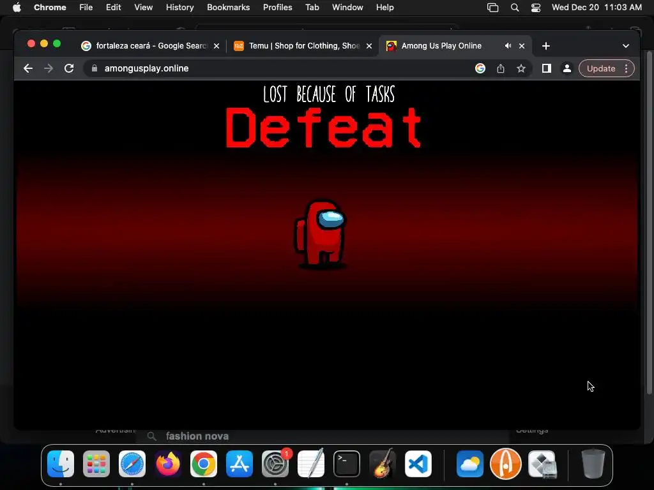Image resolution: width=654 pixels, height=490 pixels.
Task: Click the Update button in Chrome
Action: click(601, 68)
